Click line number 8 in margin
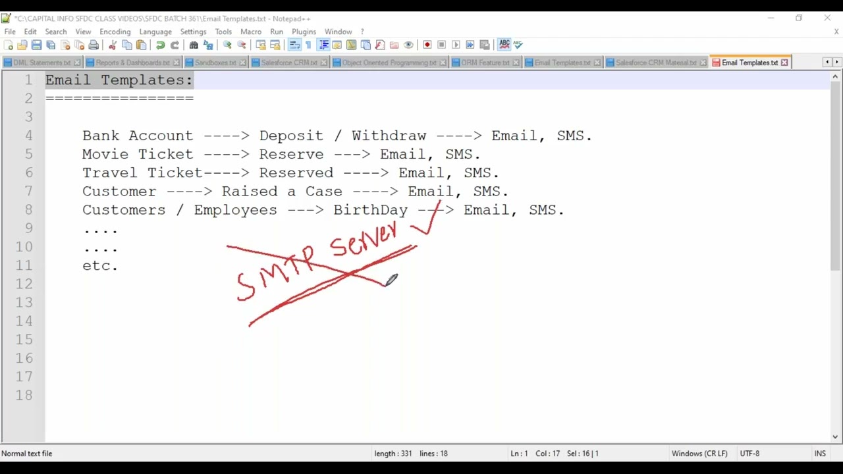Screen dimensions: 843x474 28,209
